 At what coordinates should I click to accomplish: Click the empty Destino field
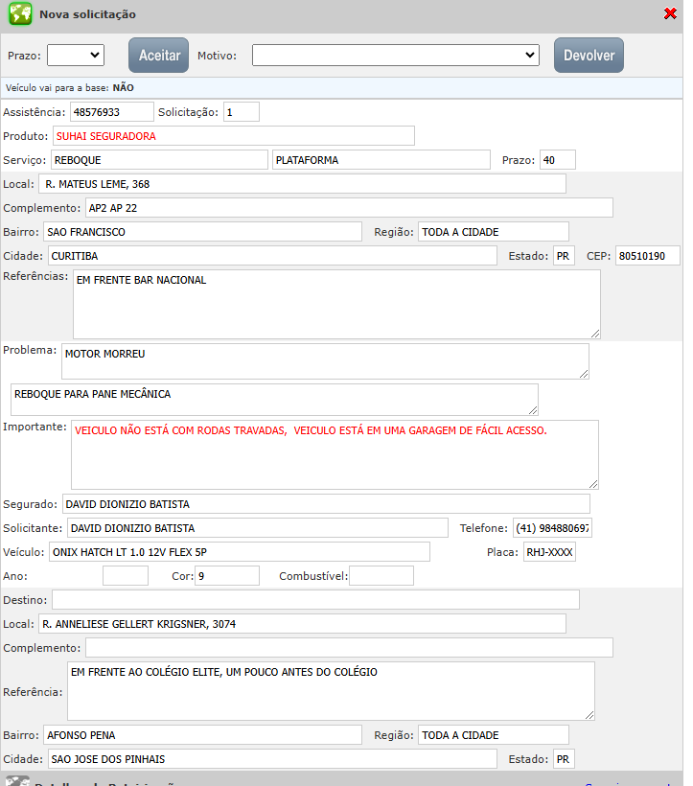(x=315, y=600)
